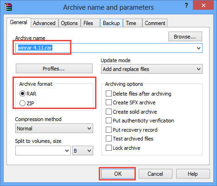217x186 pixels.
Task: Check Test archived files
Action: (x=108, y=139)
